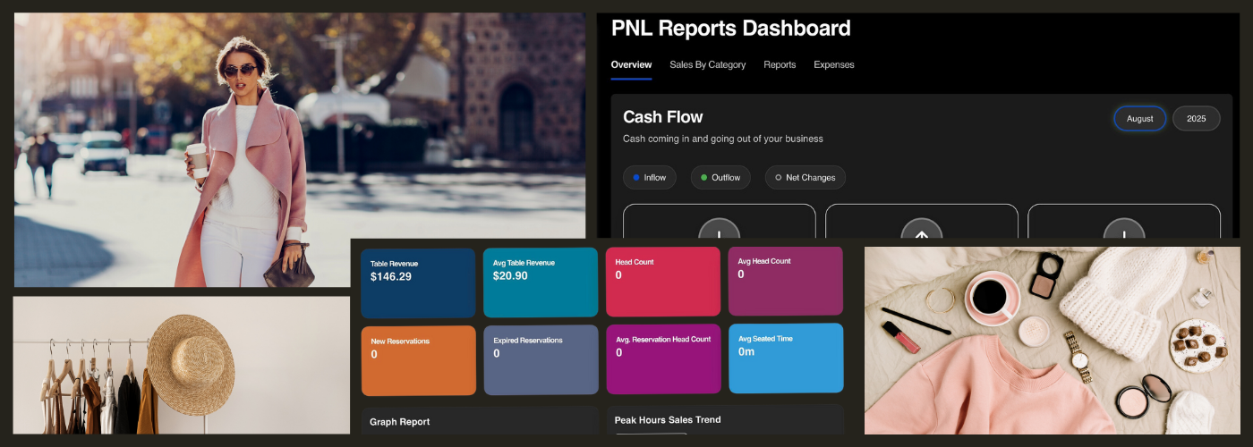Open the August month selector
Image resolution: width=1253 pixels, height=447 pixels.
click(1139, 119)
